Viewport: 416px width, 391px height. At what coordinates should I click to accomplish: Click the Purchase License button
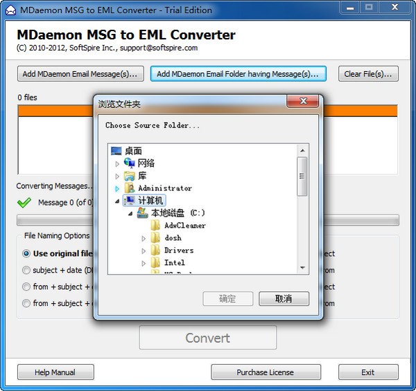pos(266,372)
